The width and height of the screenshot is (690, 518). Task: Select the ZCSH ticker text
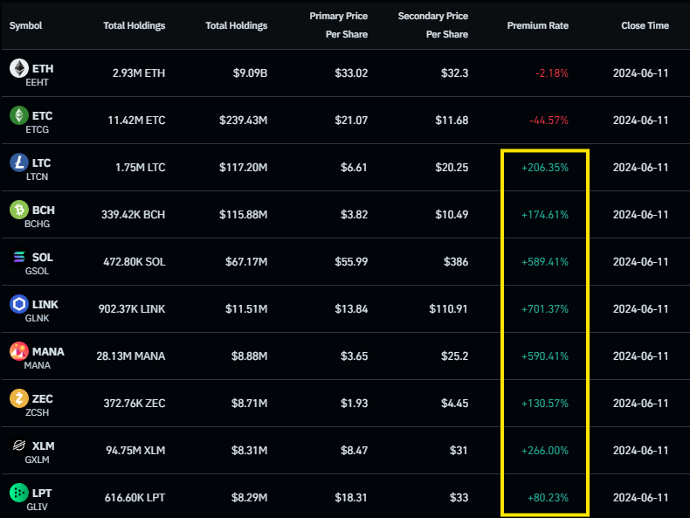[37, 412]
